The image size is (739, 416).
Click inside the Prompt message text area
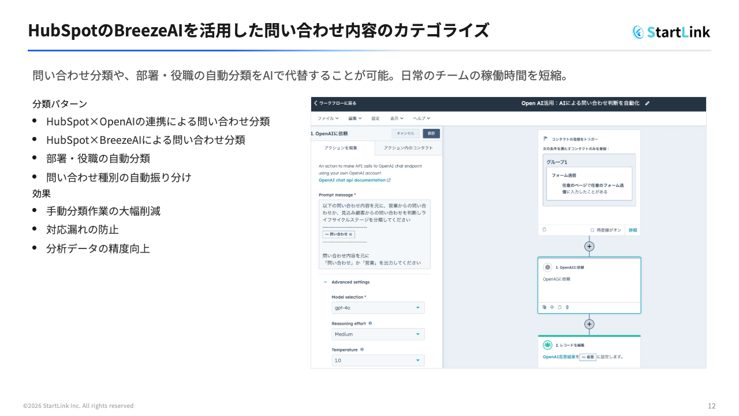coord(374,234)
